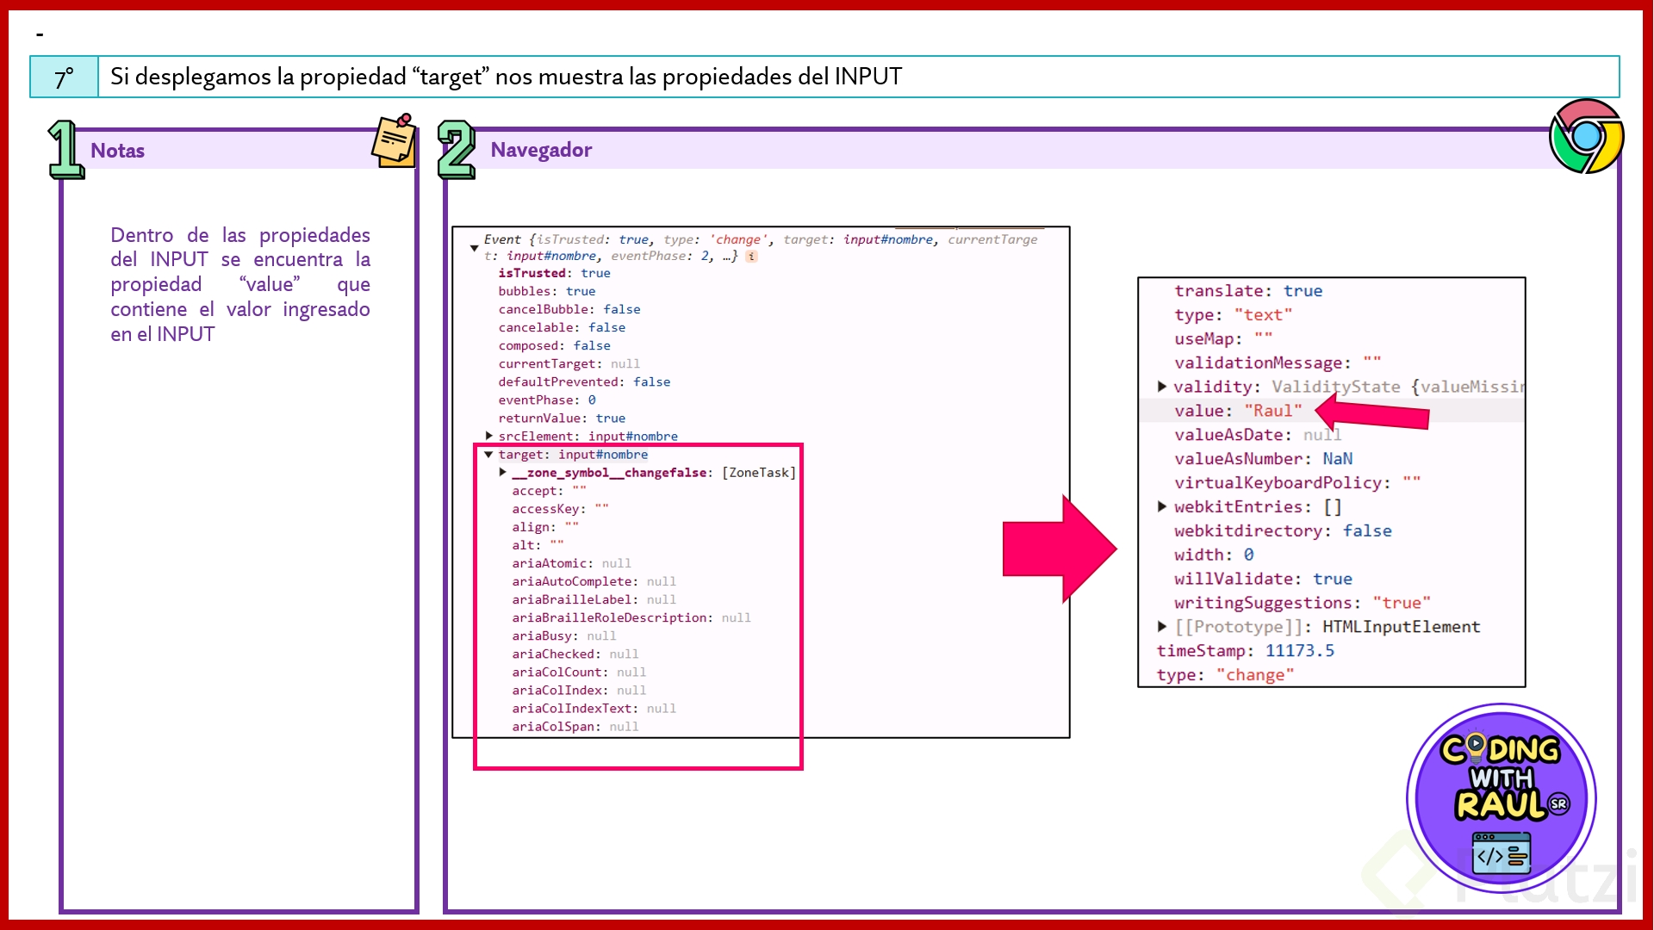Collapse the top-level Event object
Screen dimensions: 1654x930
474,248
